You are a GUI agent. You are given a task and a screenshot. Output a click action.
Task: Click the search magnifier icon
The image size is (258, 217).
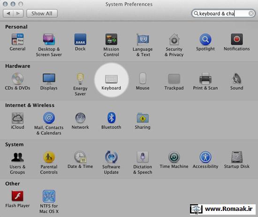pos(196,13)
